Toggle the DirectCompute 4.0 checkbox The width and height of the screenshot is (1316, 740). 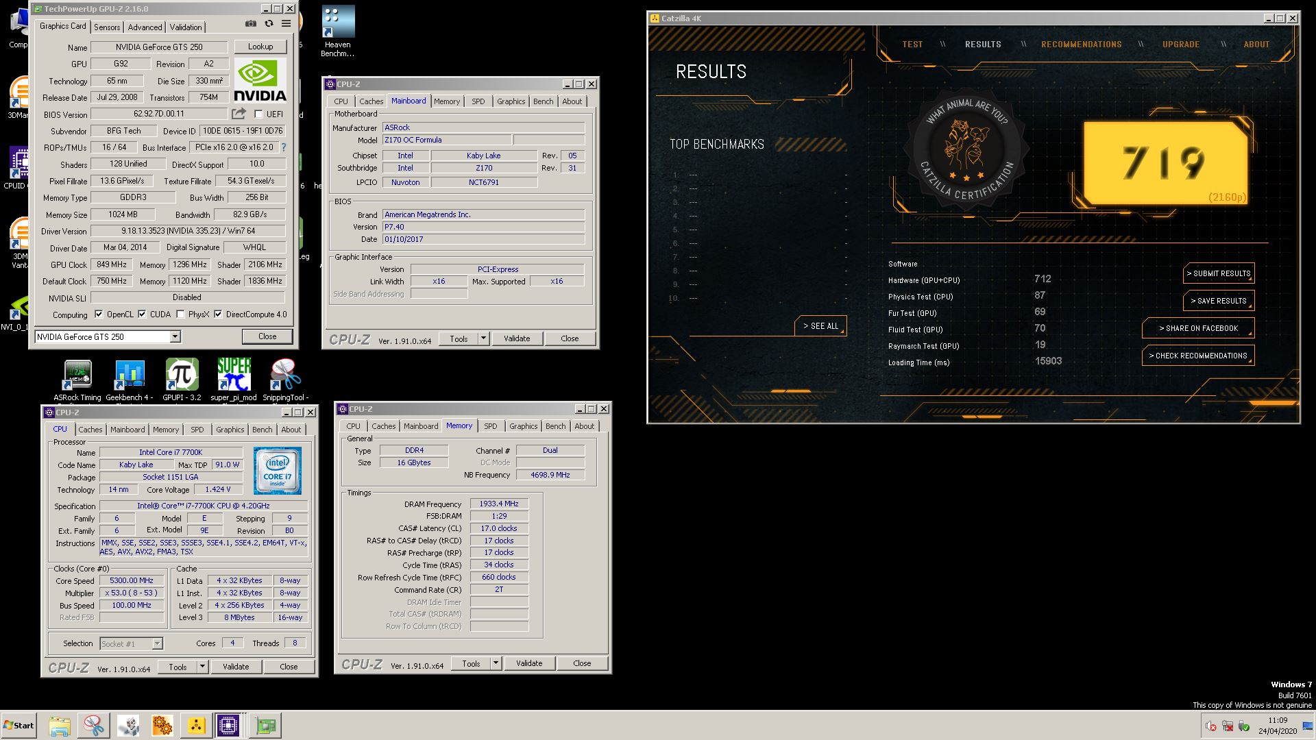point(218,314)
